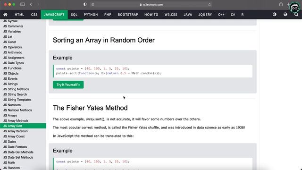
Task: Open JS Assignment in sidebar
Action: (x=14, y=58)
